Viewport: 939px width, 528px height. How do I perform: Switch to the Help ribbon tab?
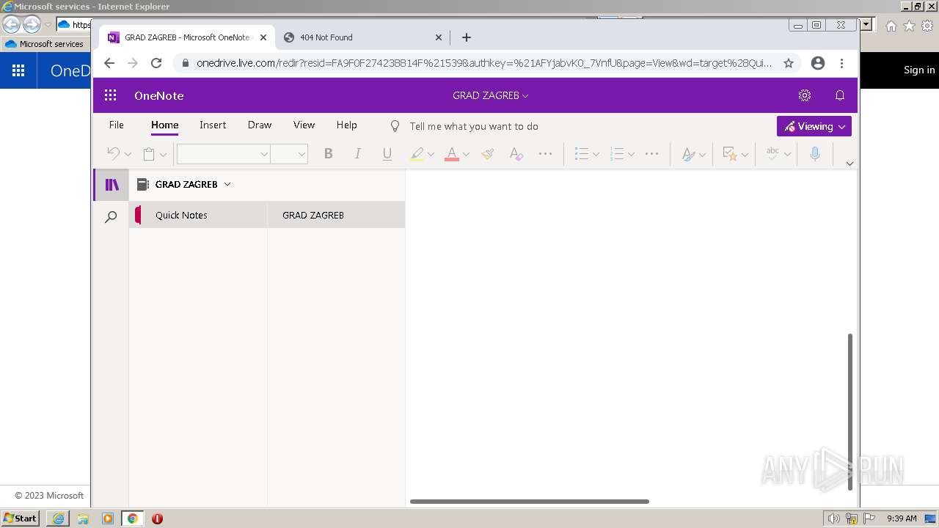click(347, 125)
